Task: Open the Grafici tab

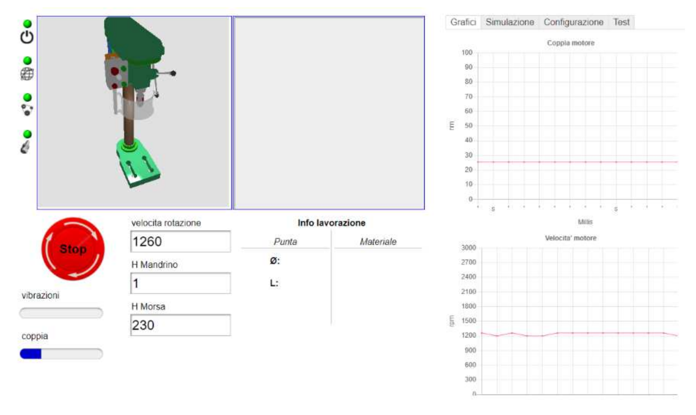Action: [463, 22]
